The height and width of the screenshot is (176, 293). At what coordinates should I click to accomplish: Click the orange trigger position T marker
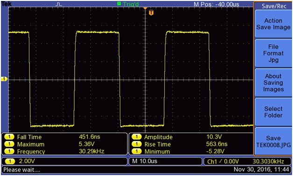point(151,13)
